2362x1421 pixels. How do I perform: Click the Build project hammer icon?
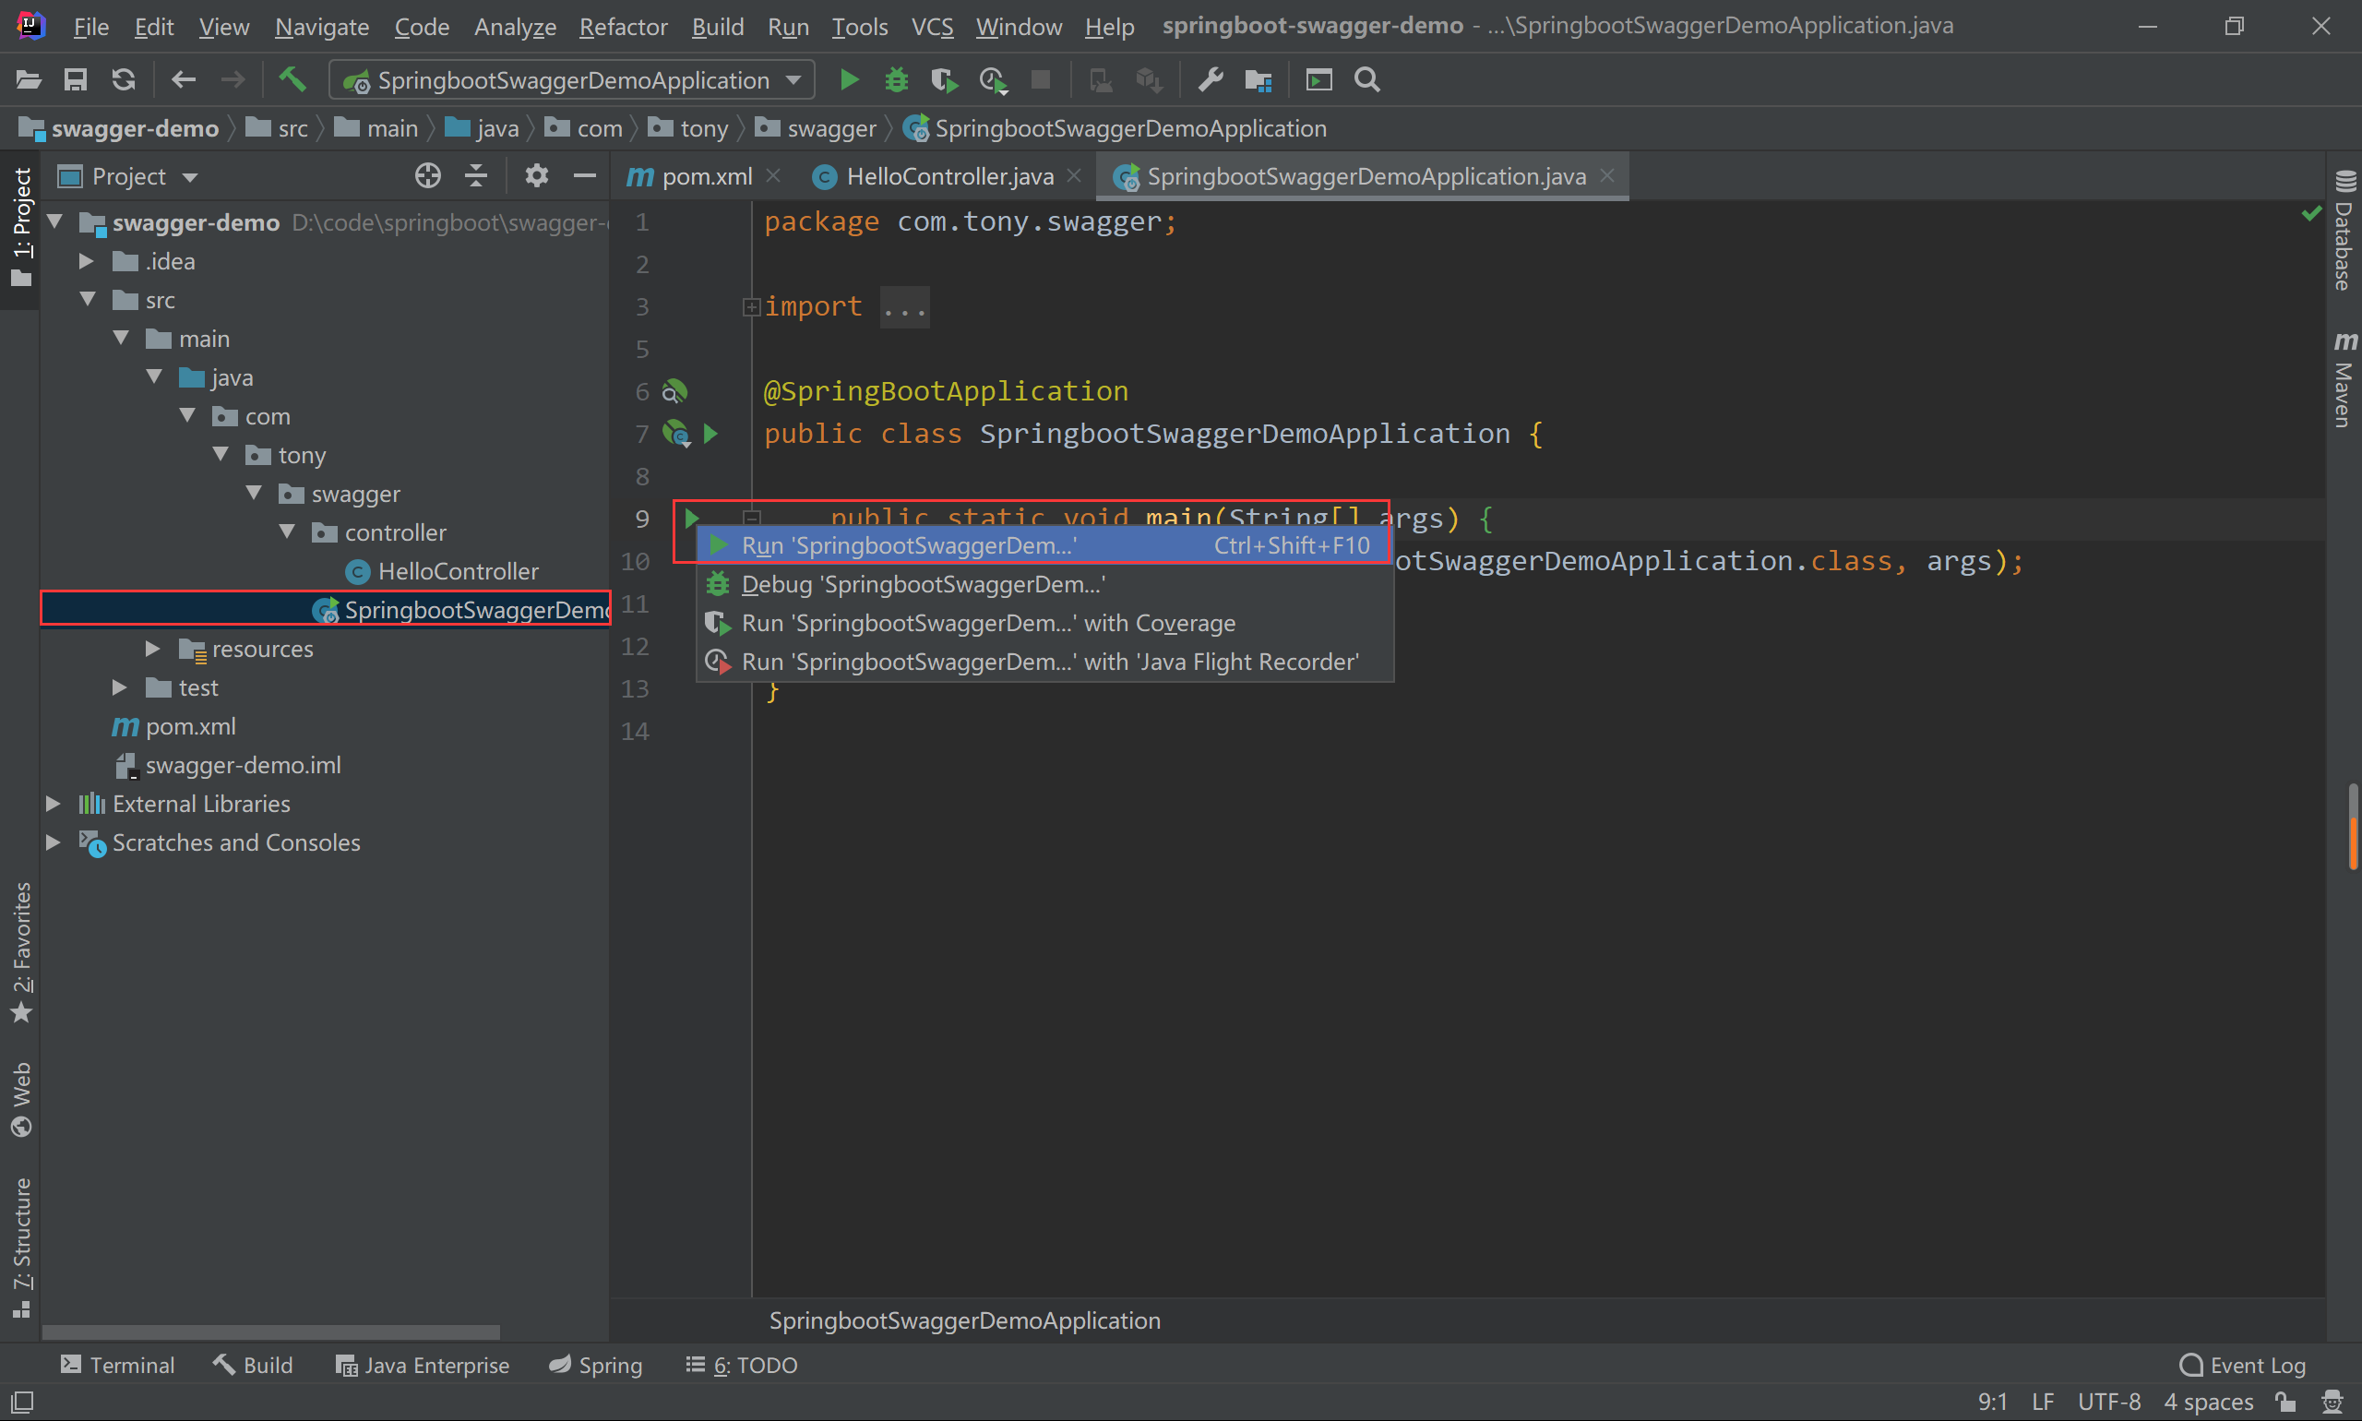coord(292,79)
